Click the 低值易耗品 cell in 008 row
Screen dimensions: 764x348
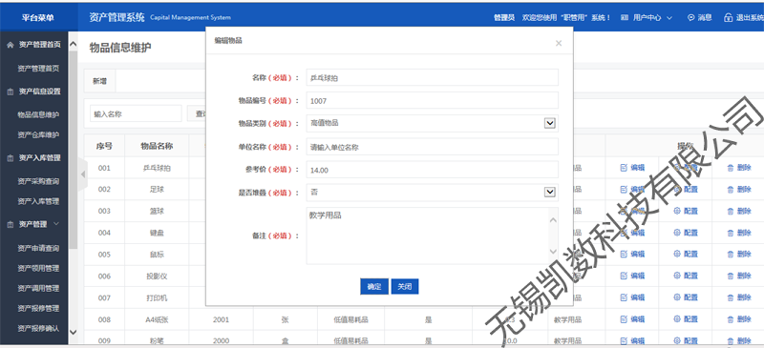[x=350, y=319]
